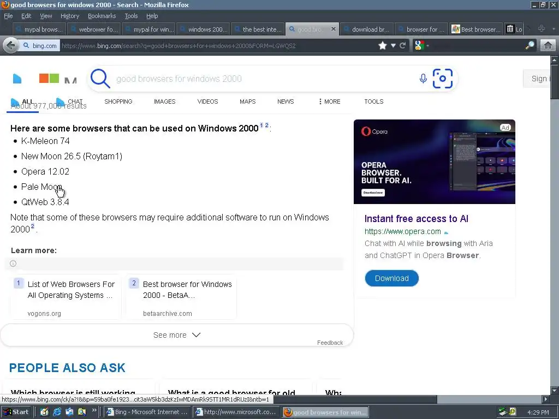Screen dimensions: 559x419
Task: Expand the Quick Launch overflow chevron
Action: coord(94,410)
